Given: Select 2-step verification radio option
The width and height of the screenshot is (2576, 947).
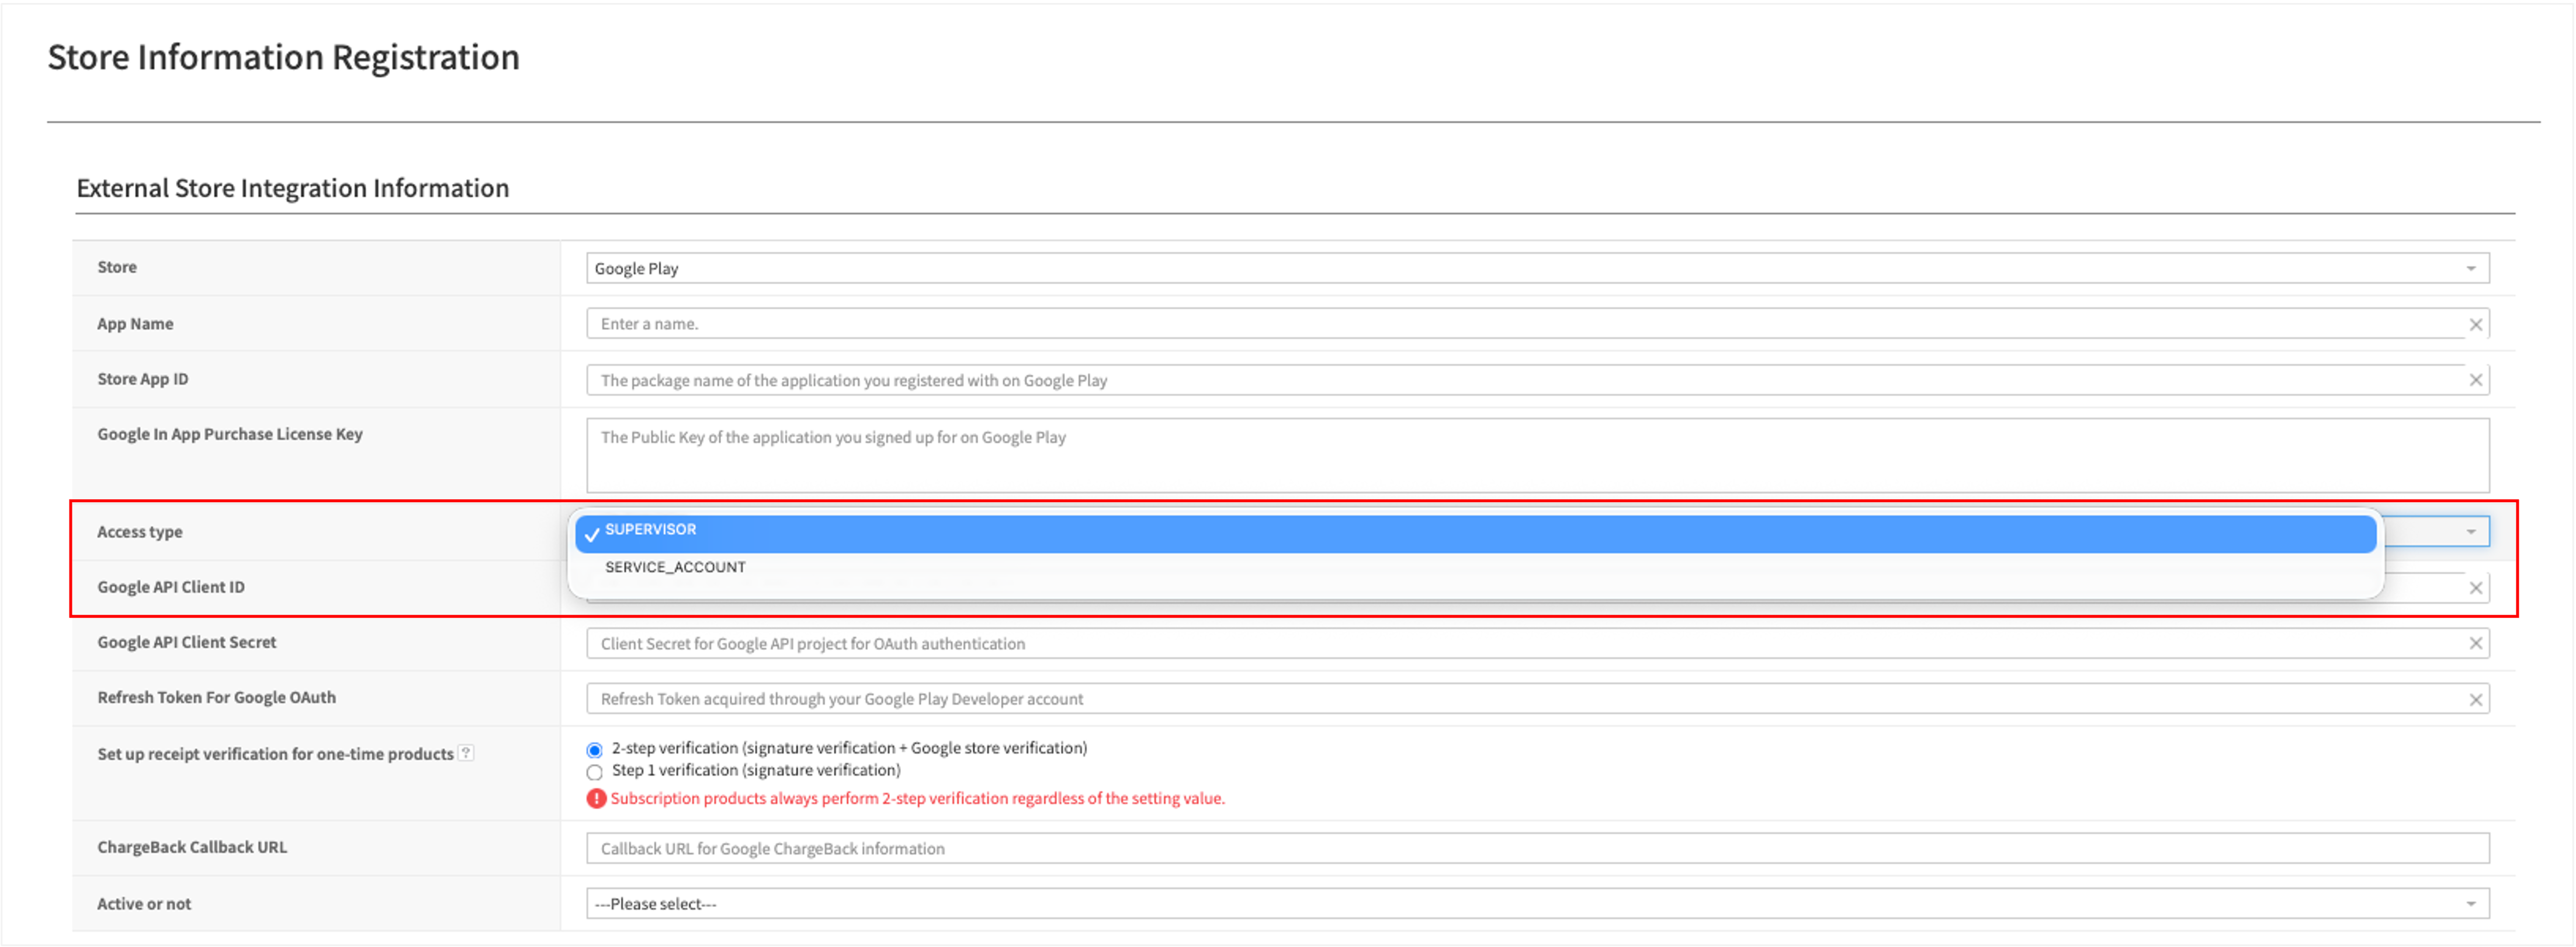Looking at the screenshot, I should tap(594, 750).
